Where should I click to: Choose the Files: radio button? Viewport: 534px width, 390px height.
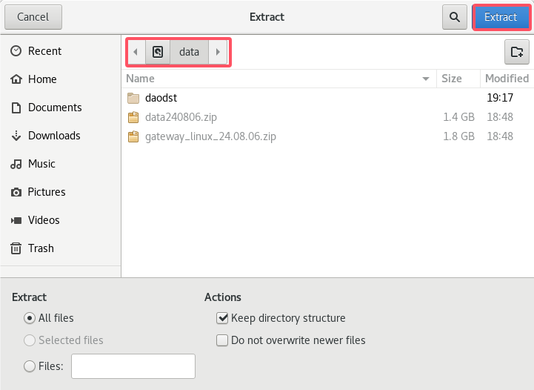tap(30, 366)
